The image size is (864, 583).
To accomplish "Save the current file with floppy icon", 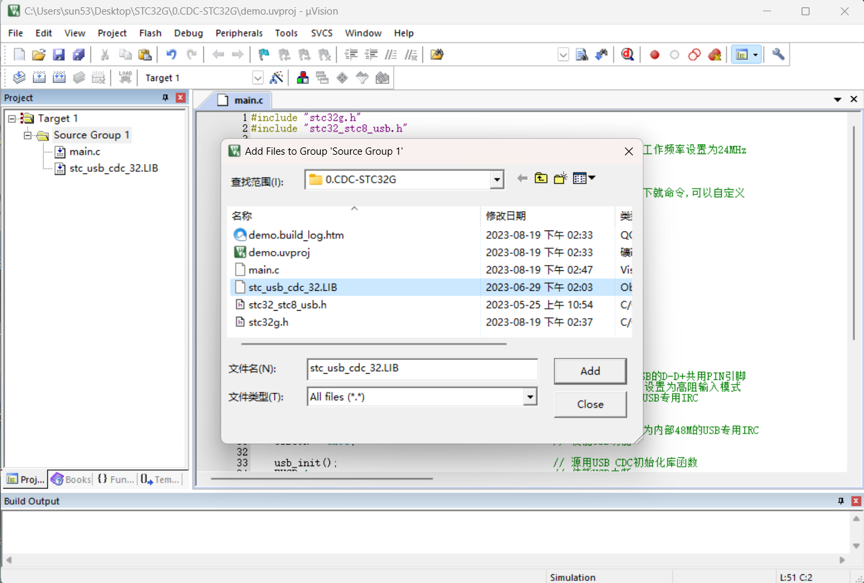I will point(59,54).
